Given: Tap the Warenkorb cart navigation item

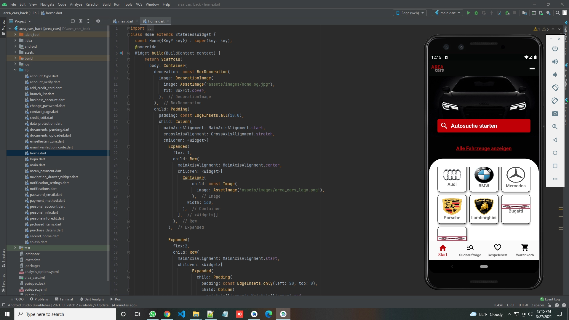Looking at the screenshot, I should pos(525,250).
